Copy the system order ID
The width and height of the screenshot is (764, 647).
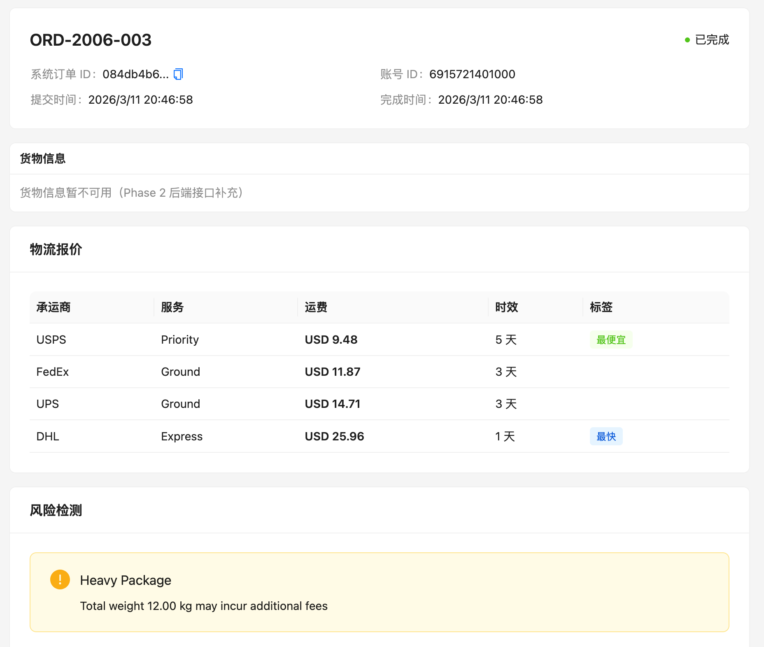(178, 74)
